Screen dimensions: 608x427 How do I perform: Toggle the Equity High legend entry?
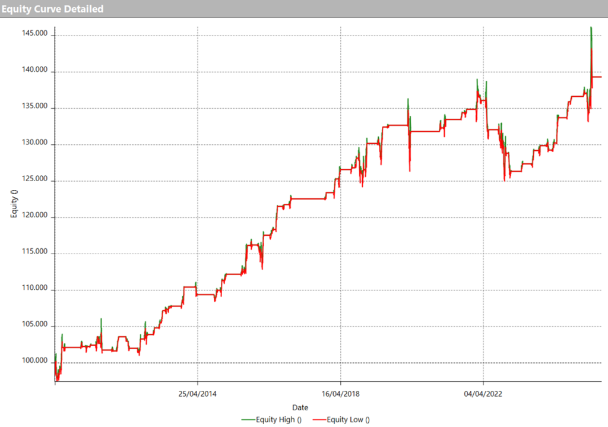[x=271, y=420]
